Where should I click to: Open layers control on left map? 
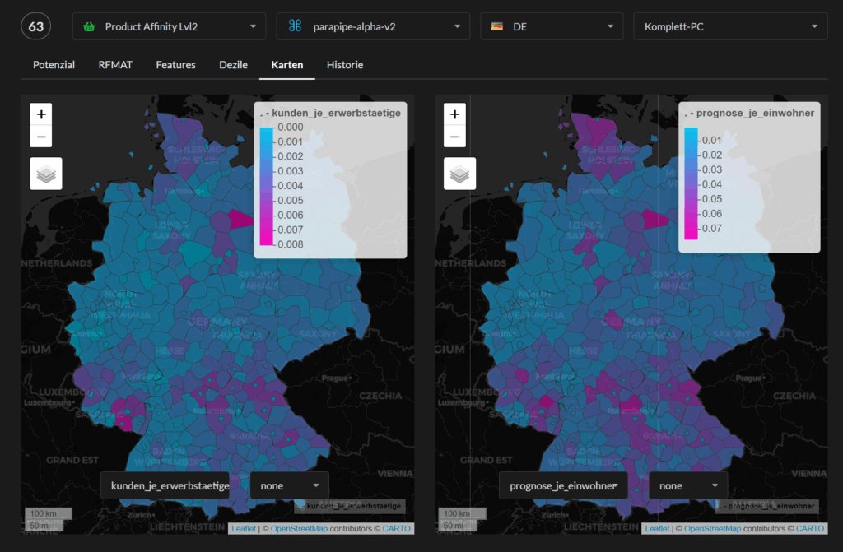click(46, 174)
